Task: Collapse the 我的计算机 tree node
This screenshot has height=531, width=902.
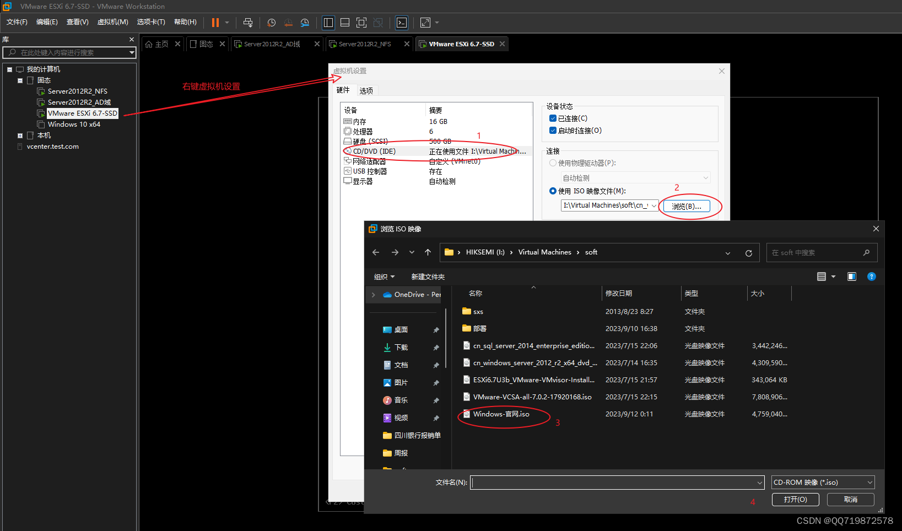Action: point(9,69)
